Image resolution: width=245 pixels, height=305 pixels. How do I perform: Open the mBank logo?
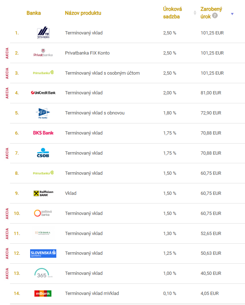43,294
